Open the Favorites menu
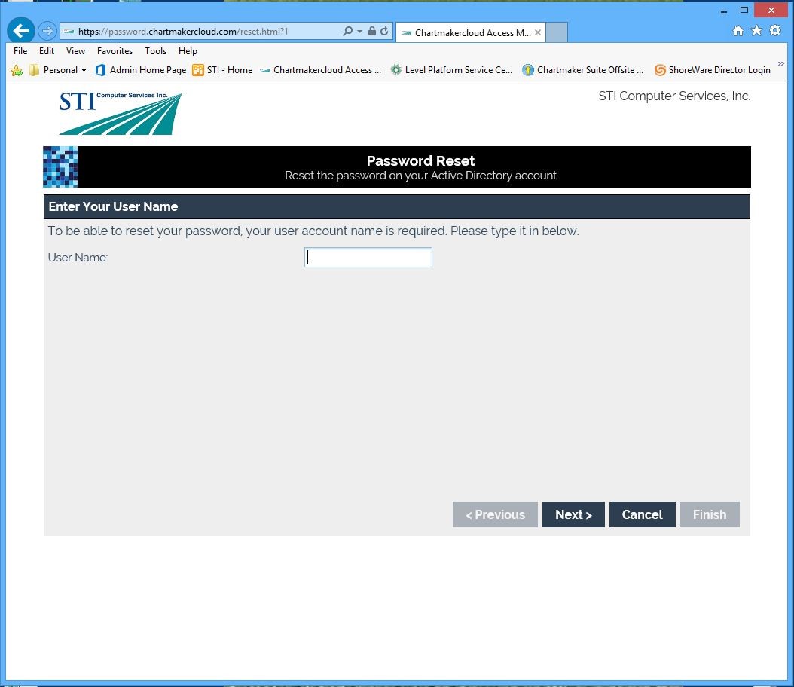 coord(115,51)
